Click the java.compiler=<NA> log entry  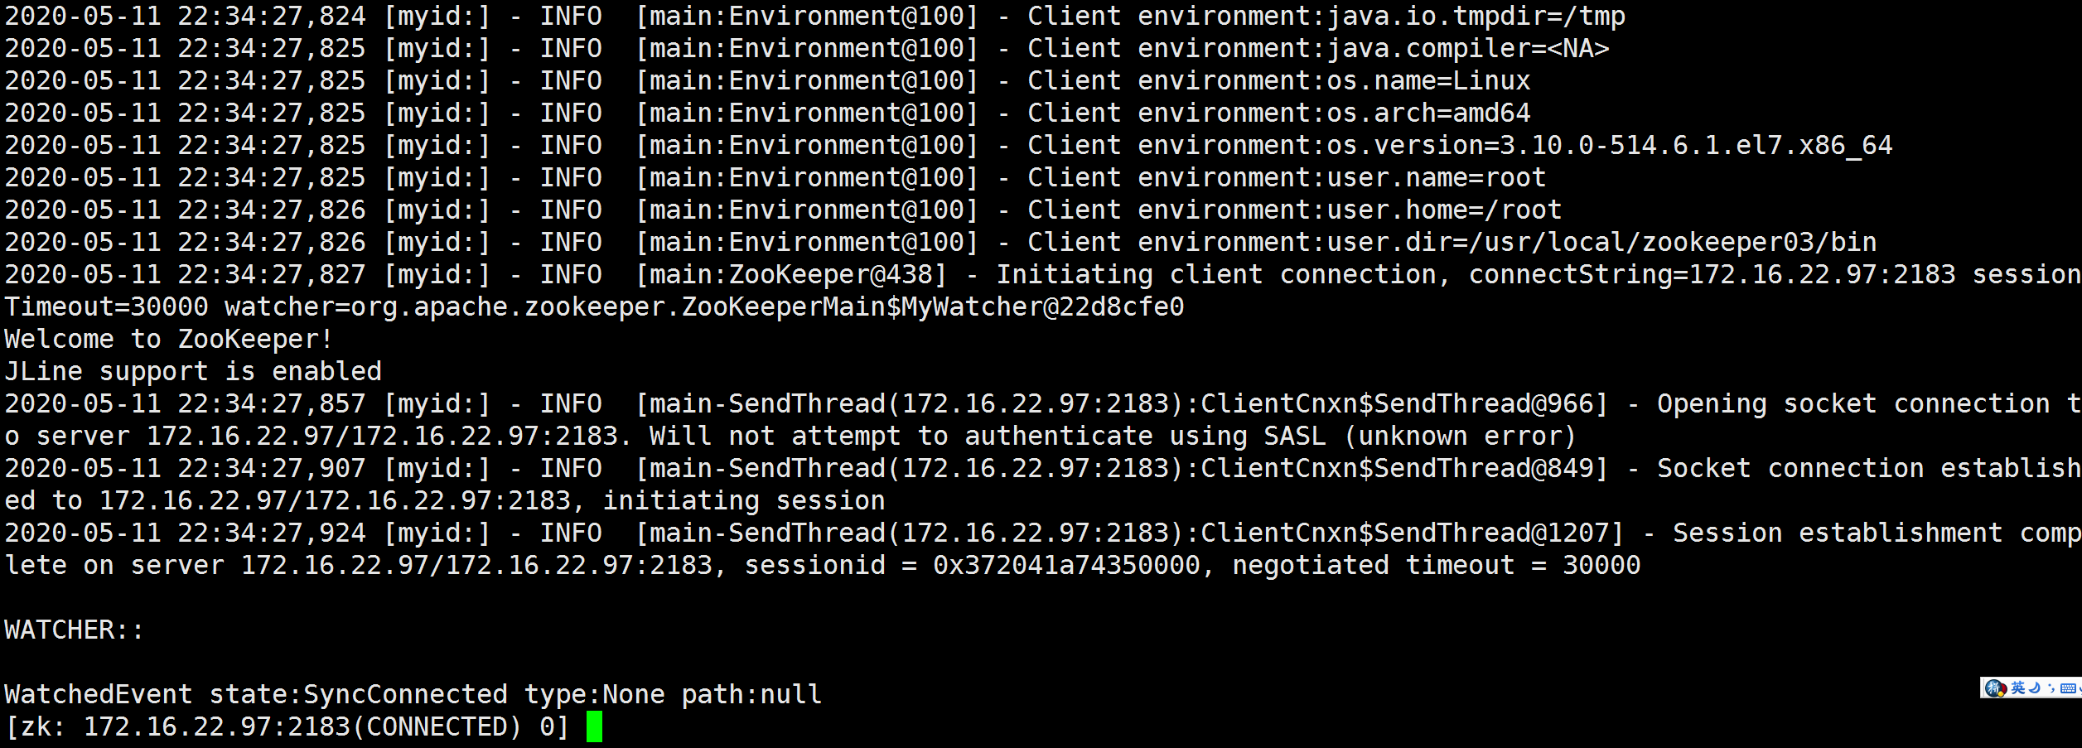coord(1468,48)
